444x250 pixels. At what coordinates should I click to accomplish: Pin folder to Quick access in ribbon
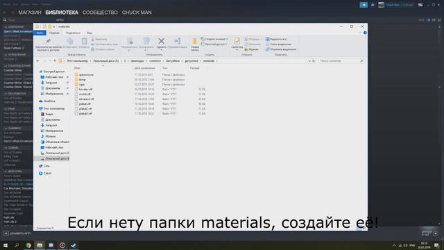pyautogui.click(x=48, y=44)
